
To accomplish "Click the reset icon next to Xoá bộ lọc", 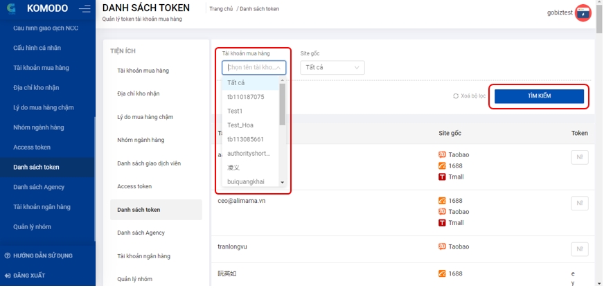I will tap(456, 96).
